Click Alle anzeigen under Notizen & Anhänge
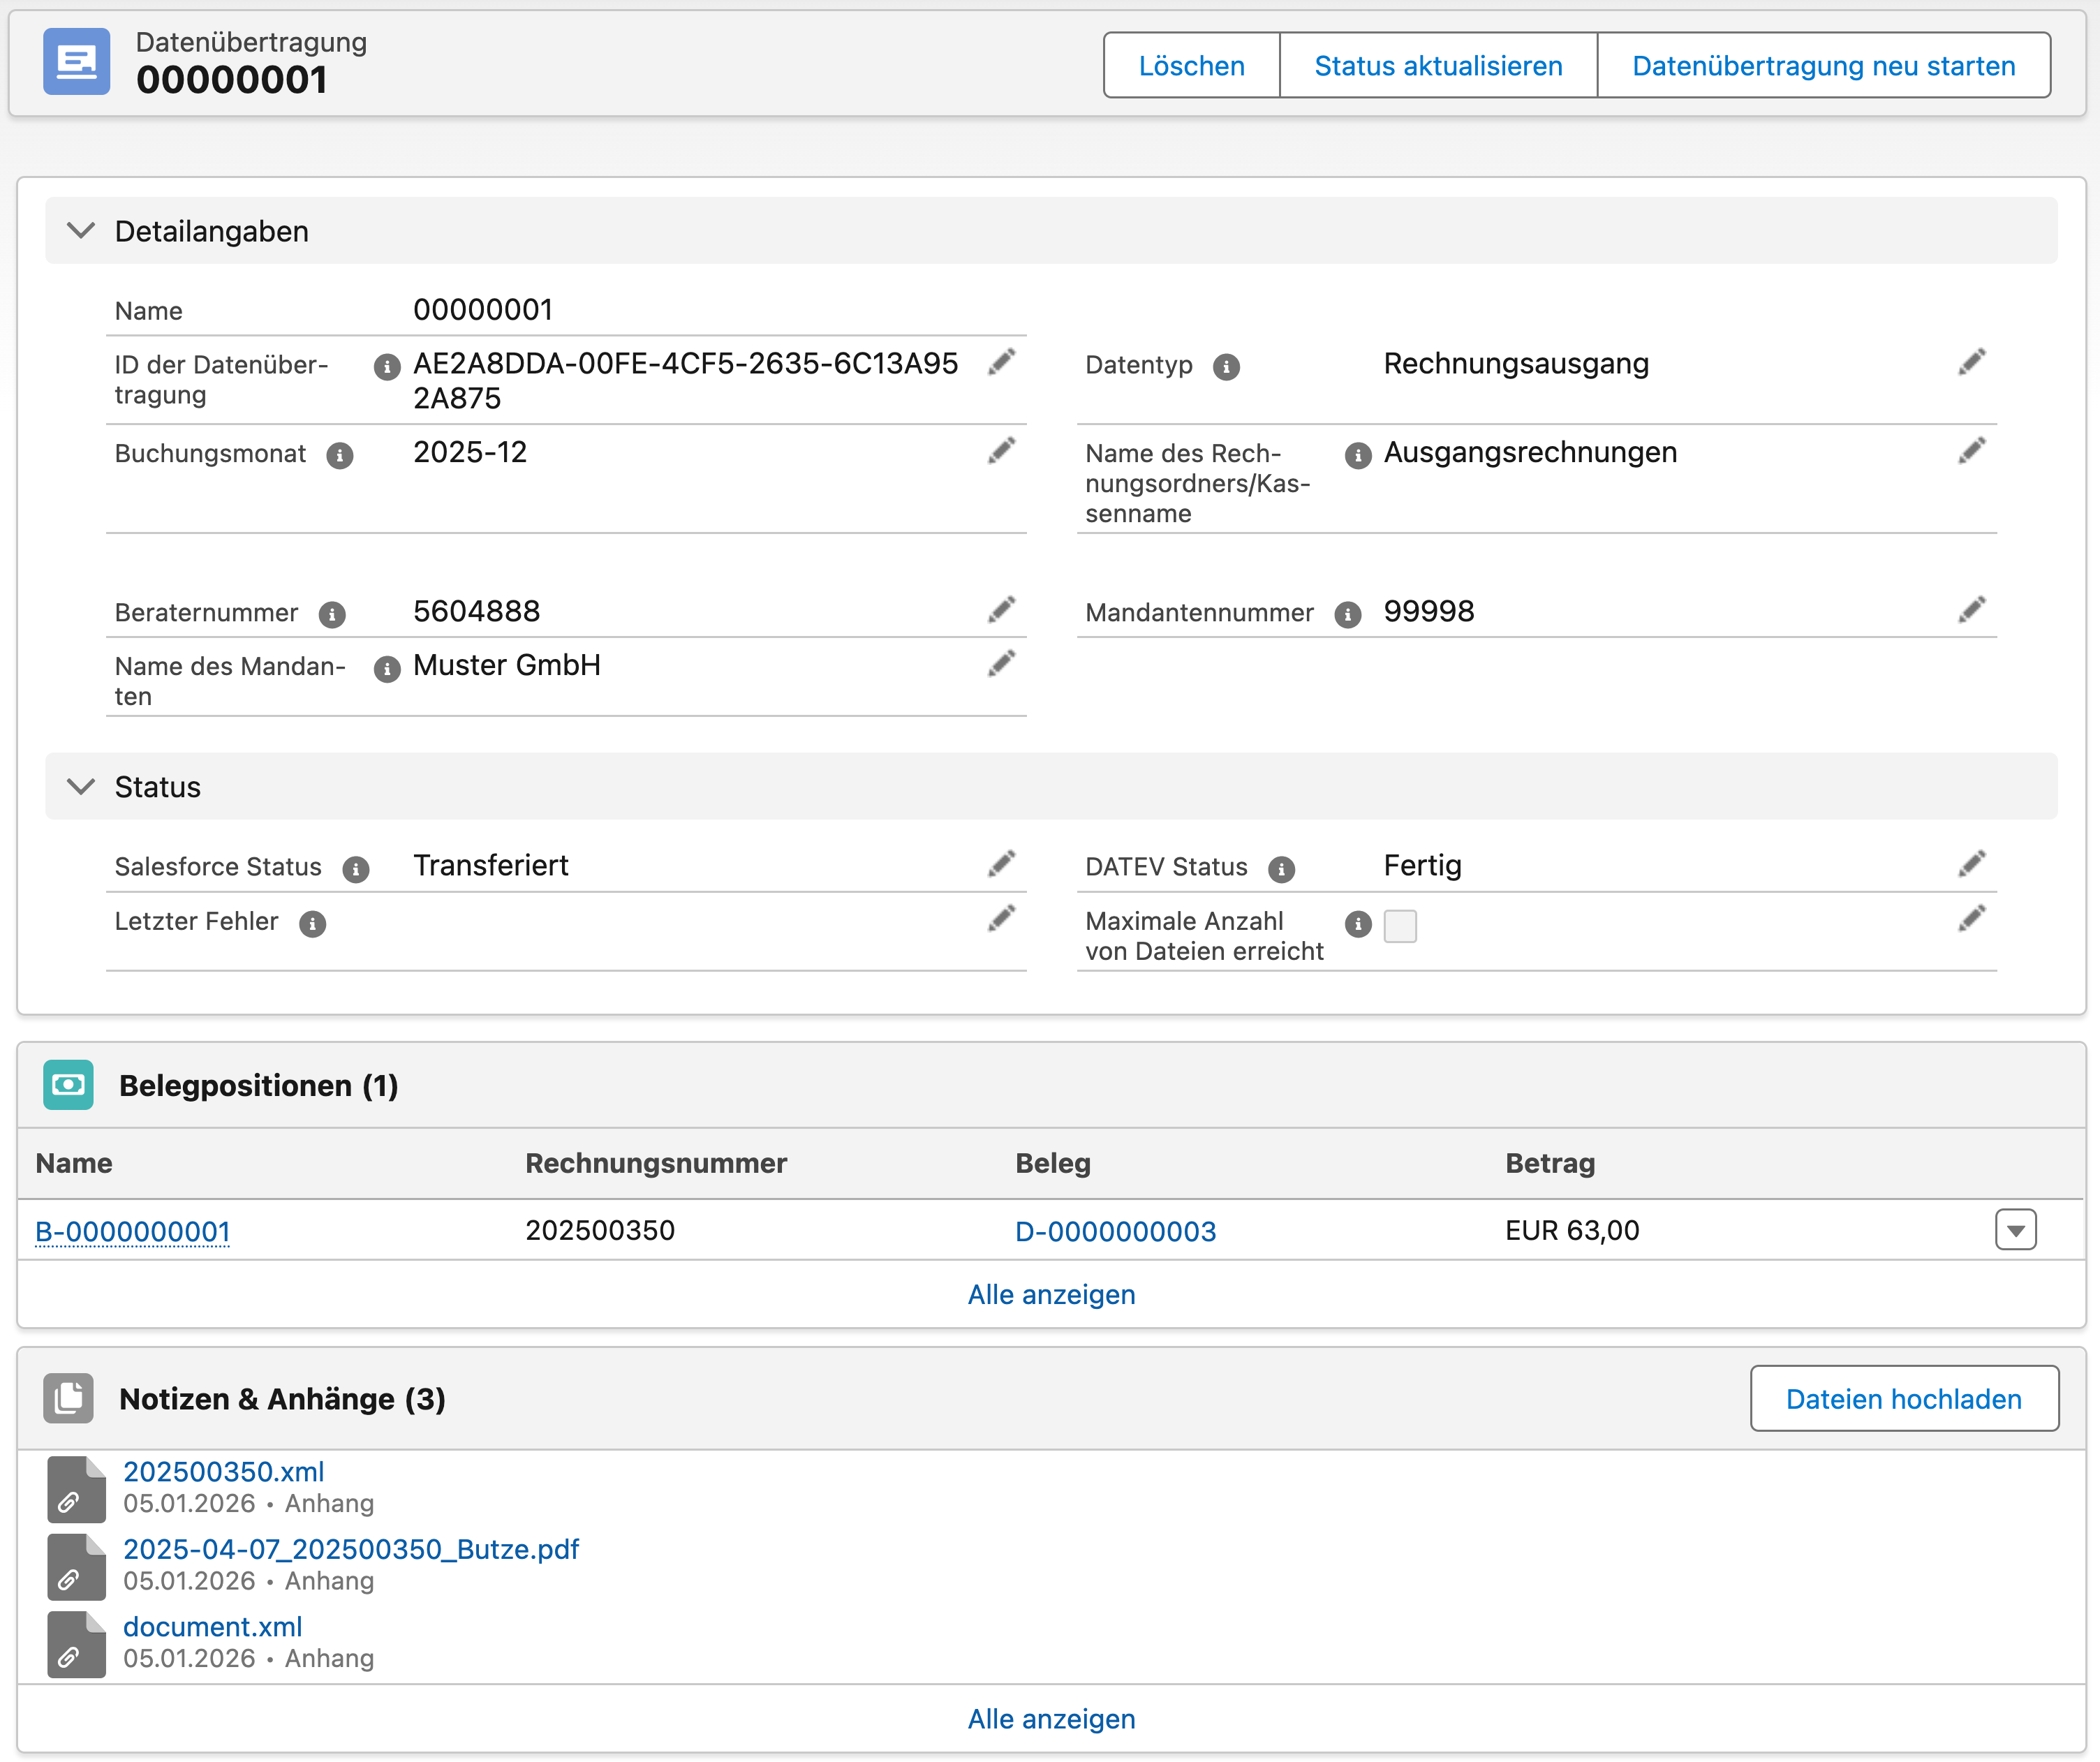Viewport: 2100px width, 1762px height. [1051, 1718]
